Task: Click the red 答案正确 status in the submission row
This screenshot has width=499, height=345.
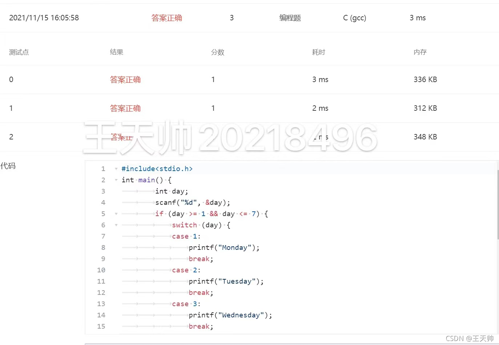Action: click(x=166, y=18)
